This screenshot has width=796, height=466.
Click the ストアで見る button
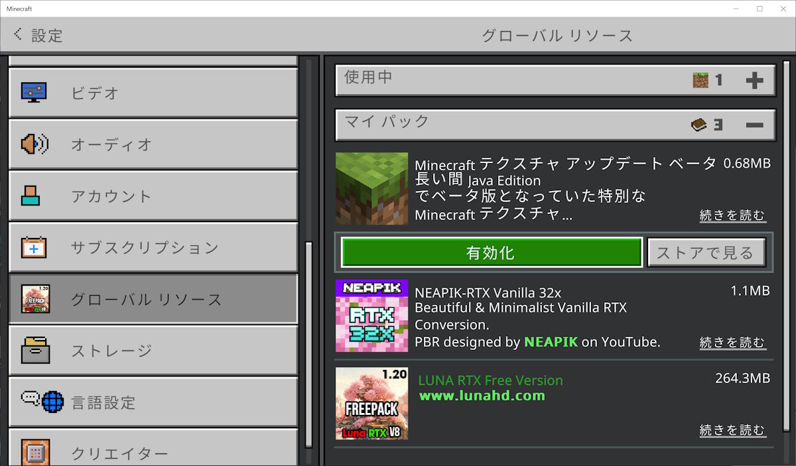(x=706, y=253)
